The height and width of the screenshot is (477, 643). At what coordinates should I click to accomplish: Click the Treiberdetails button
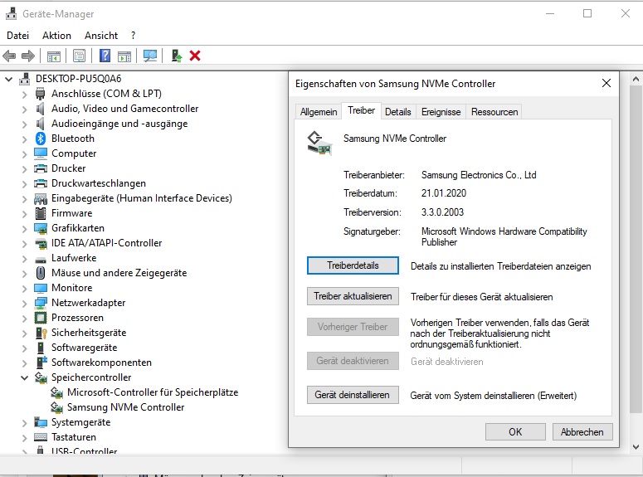tap(353, 265)
